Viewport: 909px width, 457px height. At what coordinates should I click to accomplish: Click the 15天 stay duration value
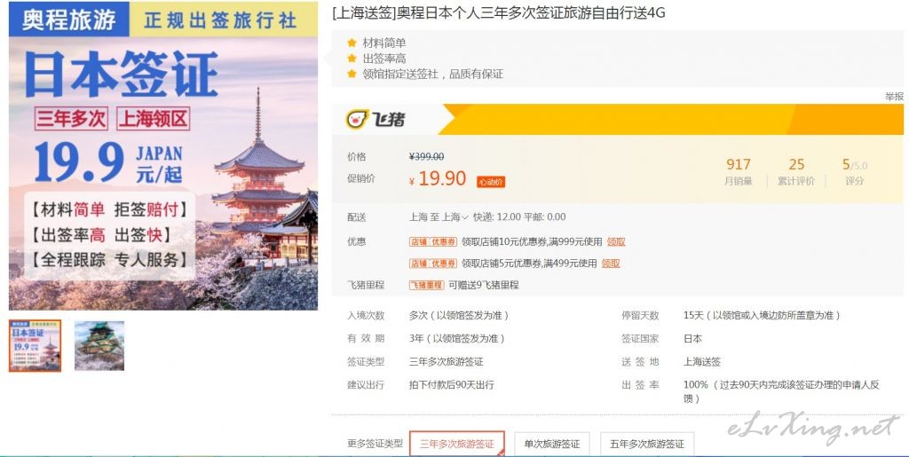(x=761, y=315)
